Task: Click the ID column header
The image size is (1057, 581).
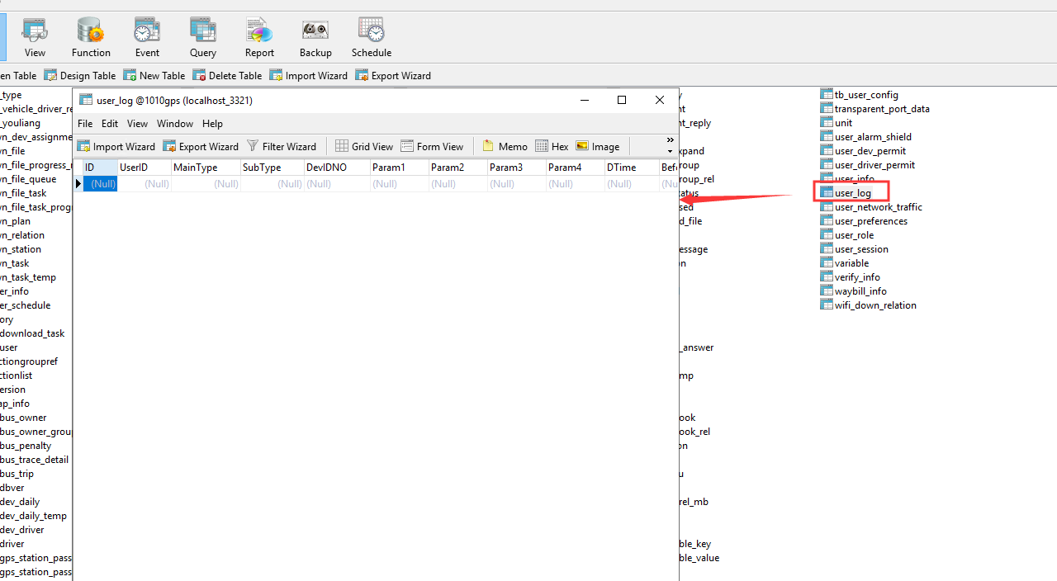Action: (x=100, y=168)
